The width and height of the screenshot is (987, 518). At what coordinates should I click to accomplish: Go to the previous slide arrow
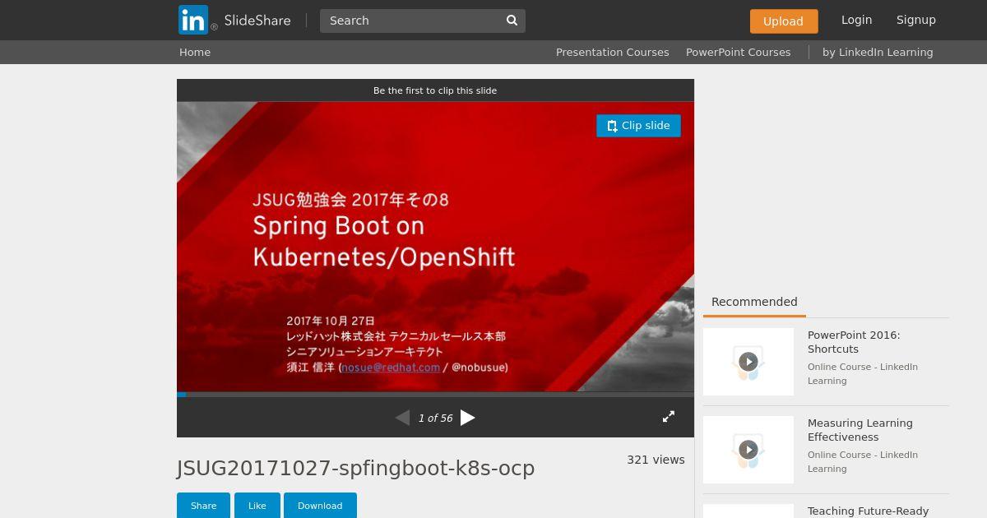(402, 418)
